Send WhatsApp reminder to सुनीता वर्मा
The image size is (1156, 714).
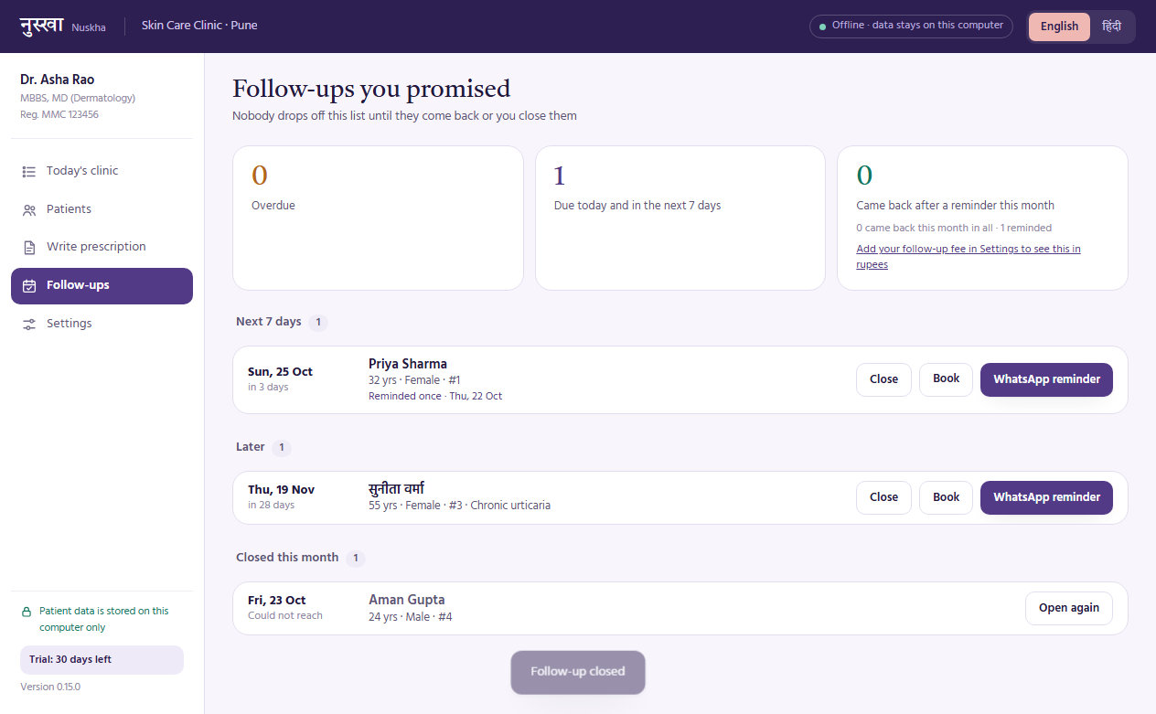pos(1046,497)
